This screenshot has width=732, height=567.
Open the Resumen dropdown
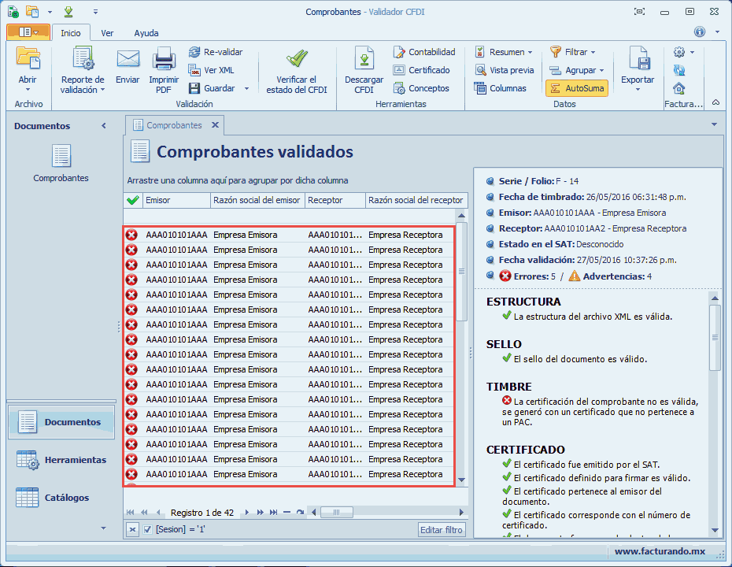[504, 52]
